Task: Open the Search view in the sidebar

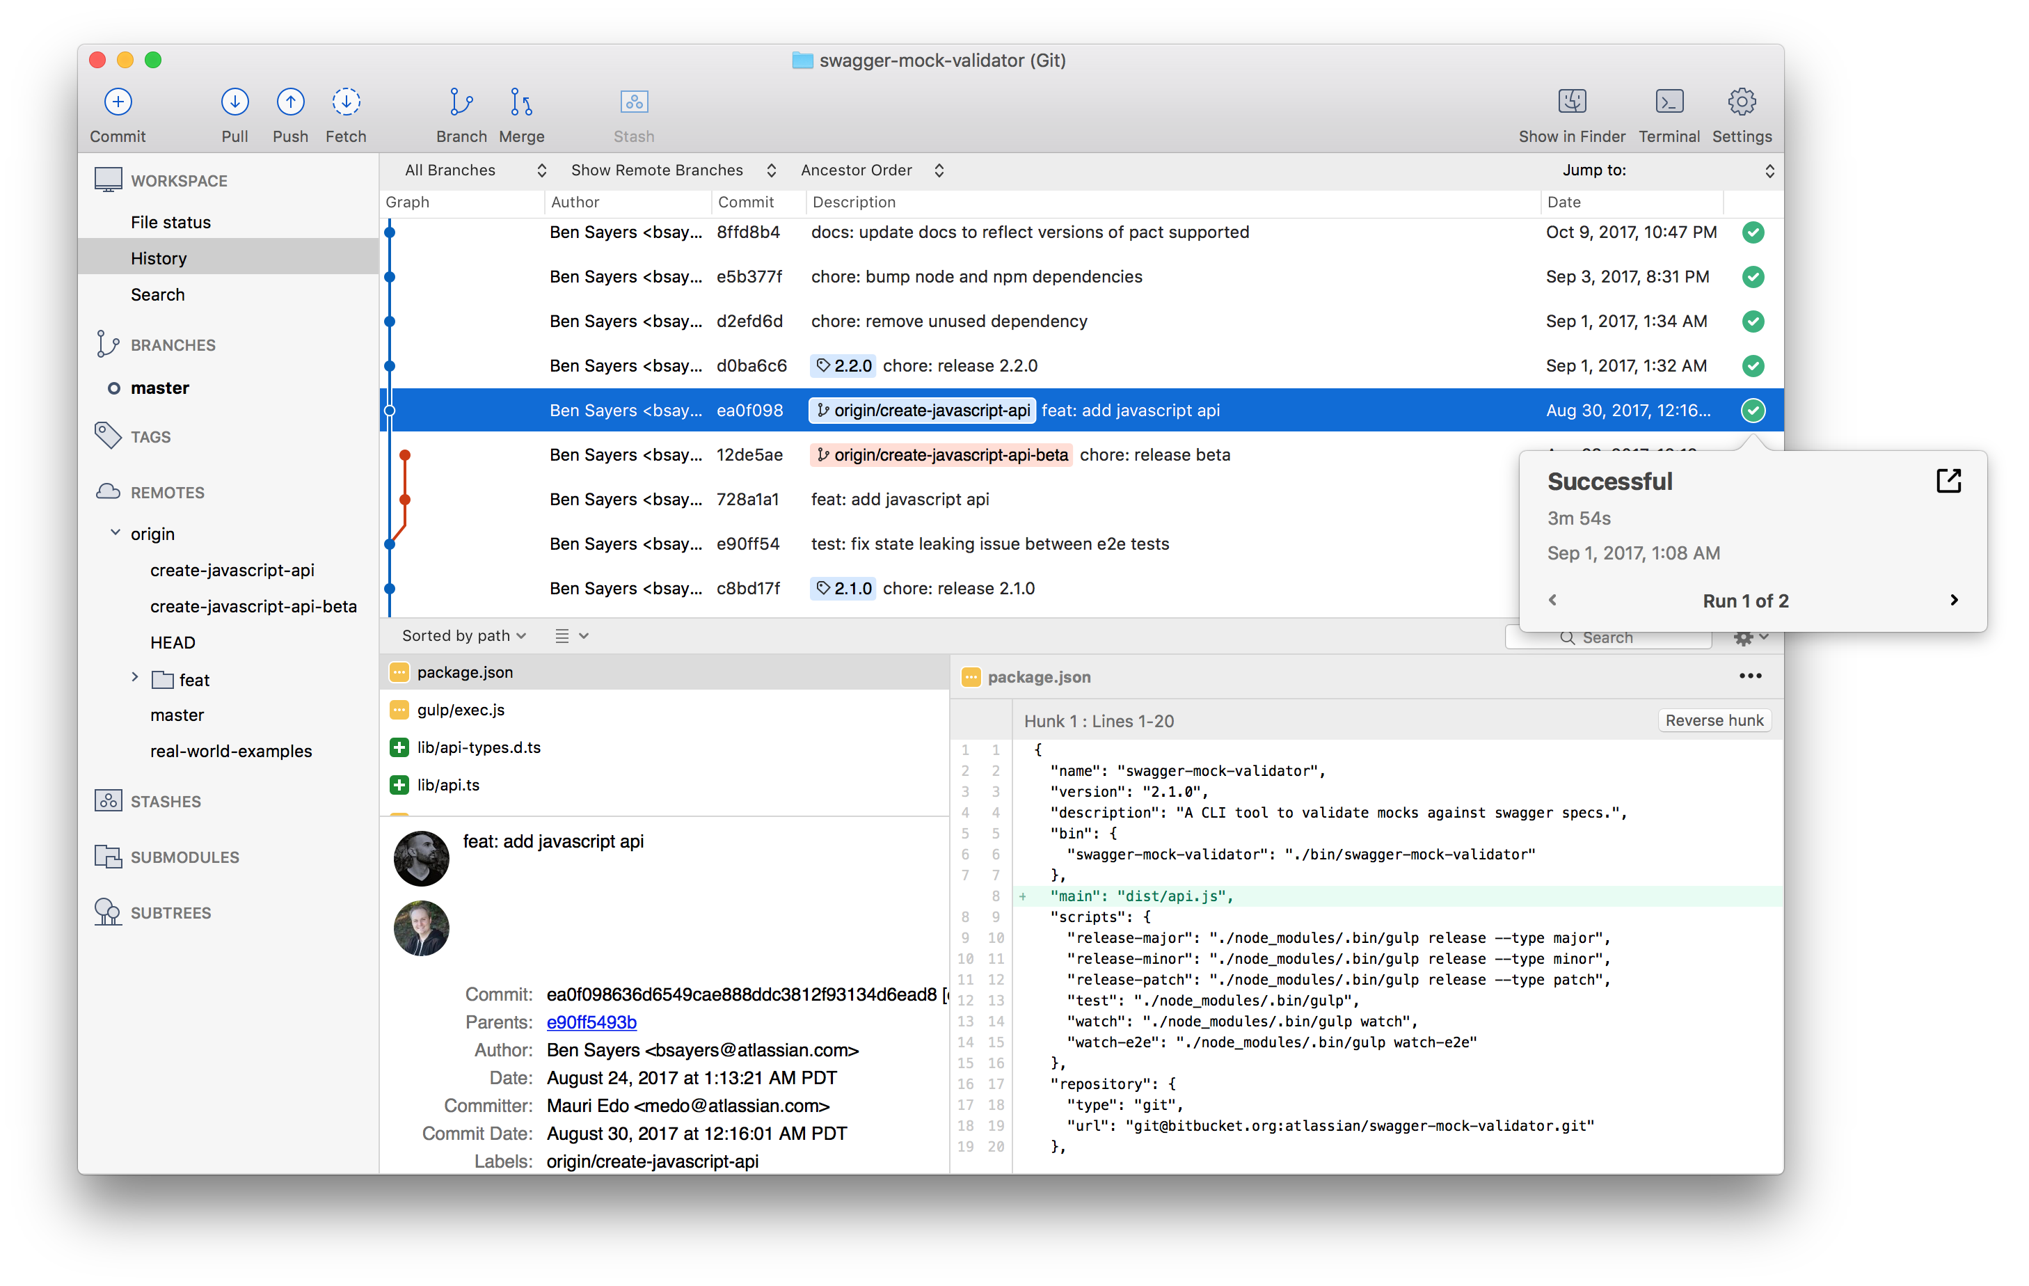Action: click(x=157, y=294)
